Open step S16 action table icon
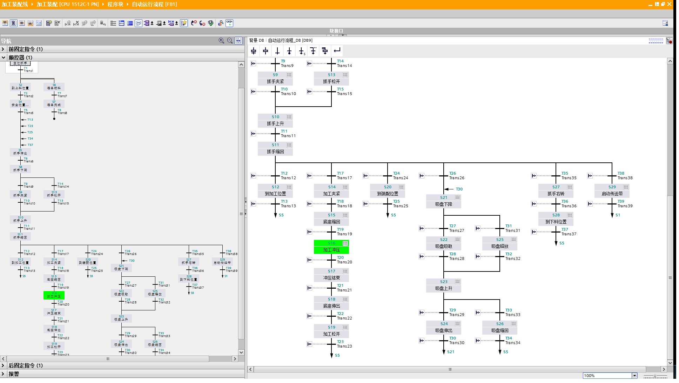Viewport: 679px width, 383px height. point(345,243)
